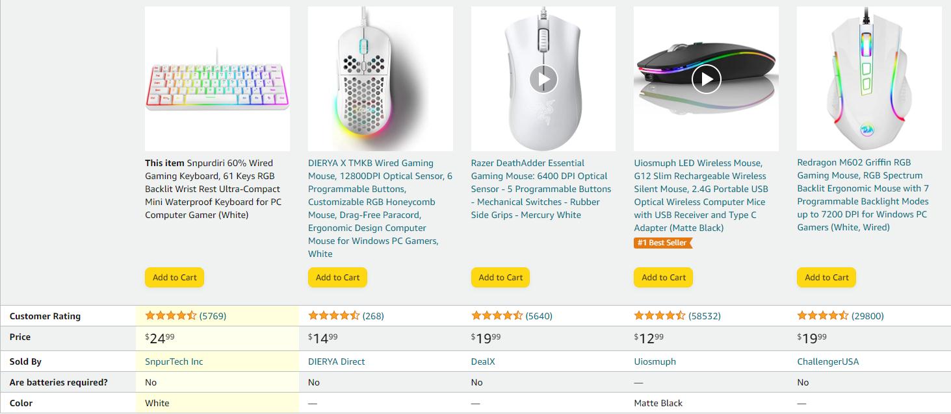Visit seller SnpurTech Inc
The height and width of the screenshot is (414, 951).
174,361
